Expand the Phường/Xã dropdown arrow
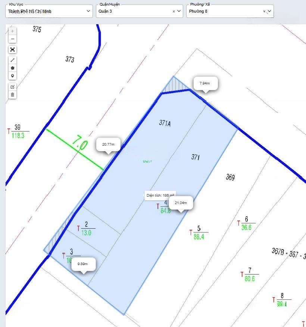This screenshot has height=327, width=306. click(269, 11)
